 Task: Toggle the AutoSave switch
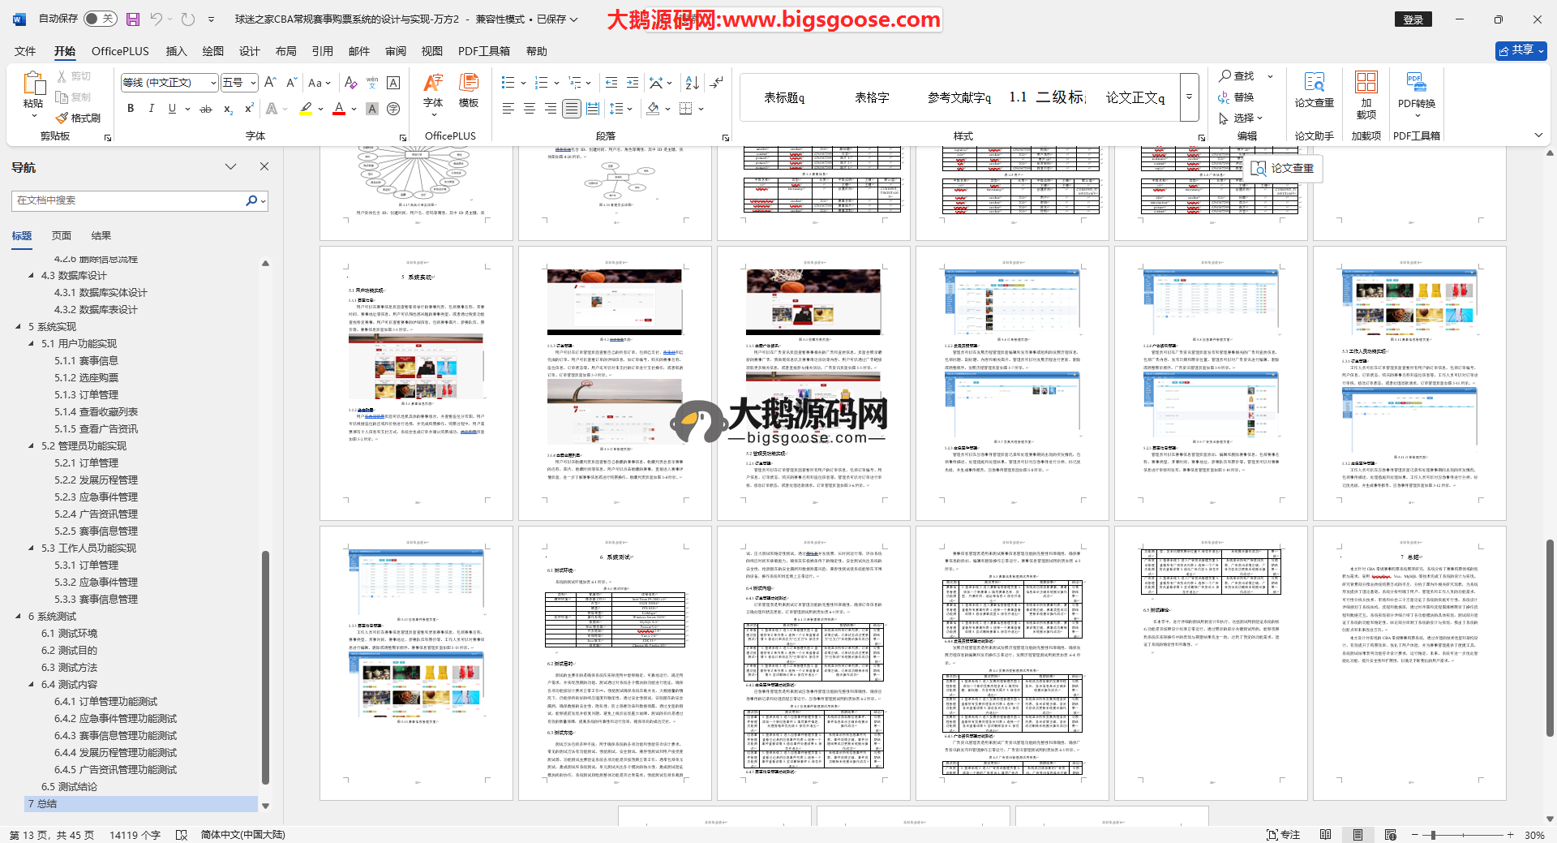pyautogui.click(x=100, y=19)
